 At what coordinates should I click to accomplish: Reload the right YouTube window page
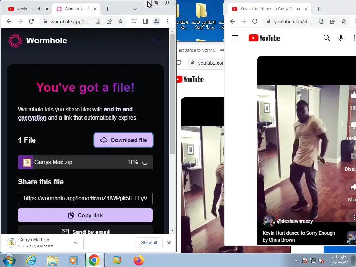[x=255, y=21]
